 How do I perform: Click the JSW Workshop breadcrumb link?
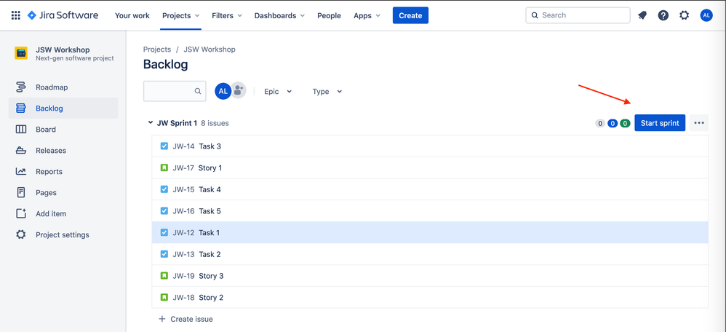(x=210, y=50)
